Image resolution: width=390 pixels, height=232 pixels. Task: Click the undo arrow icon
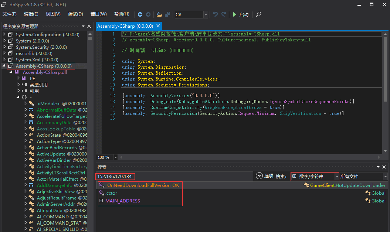pos(216,14)
